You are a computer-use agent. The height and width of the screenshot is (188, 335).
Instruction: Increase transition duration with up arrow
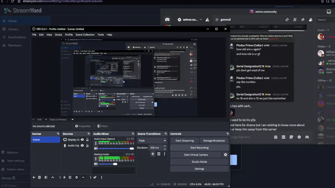pyautogui.click(x=165, y=146)
